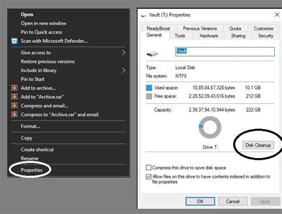This screenshot has width=282, height=214.
Task: Click the 10.1 GB used space value
Action: tap(253, 87)
